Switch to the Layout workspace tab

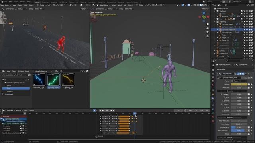[37, 2]
